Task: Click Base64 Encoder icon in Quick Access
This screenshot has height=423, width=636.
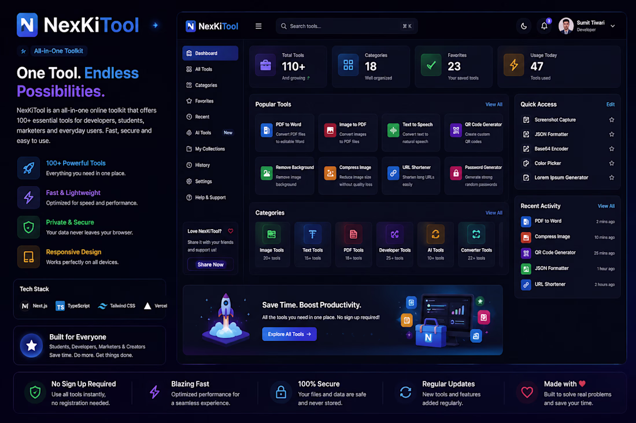Action: (x=526, y=149)
